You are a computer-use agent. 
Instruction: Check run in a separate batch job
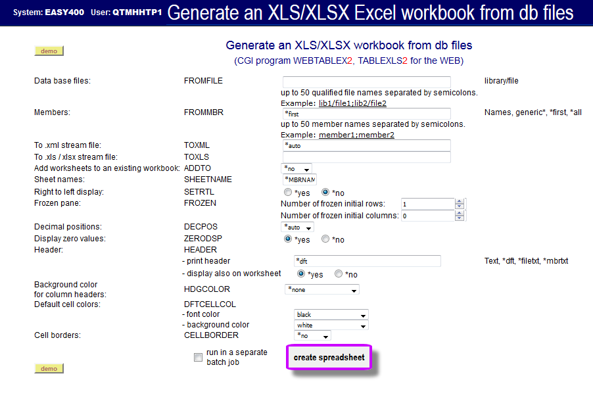coord(198,357)
